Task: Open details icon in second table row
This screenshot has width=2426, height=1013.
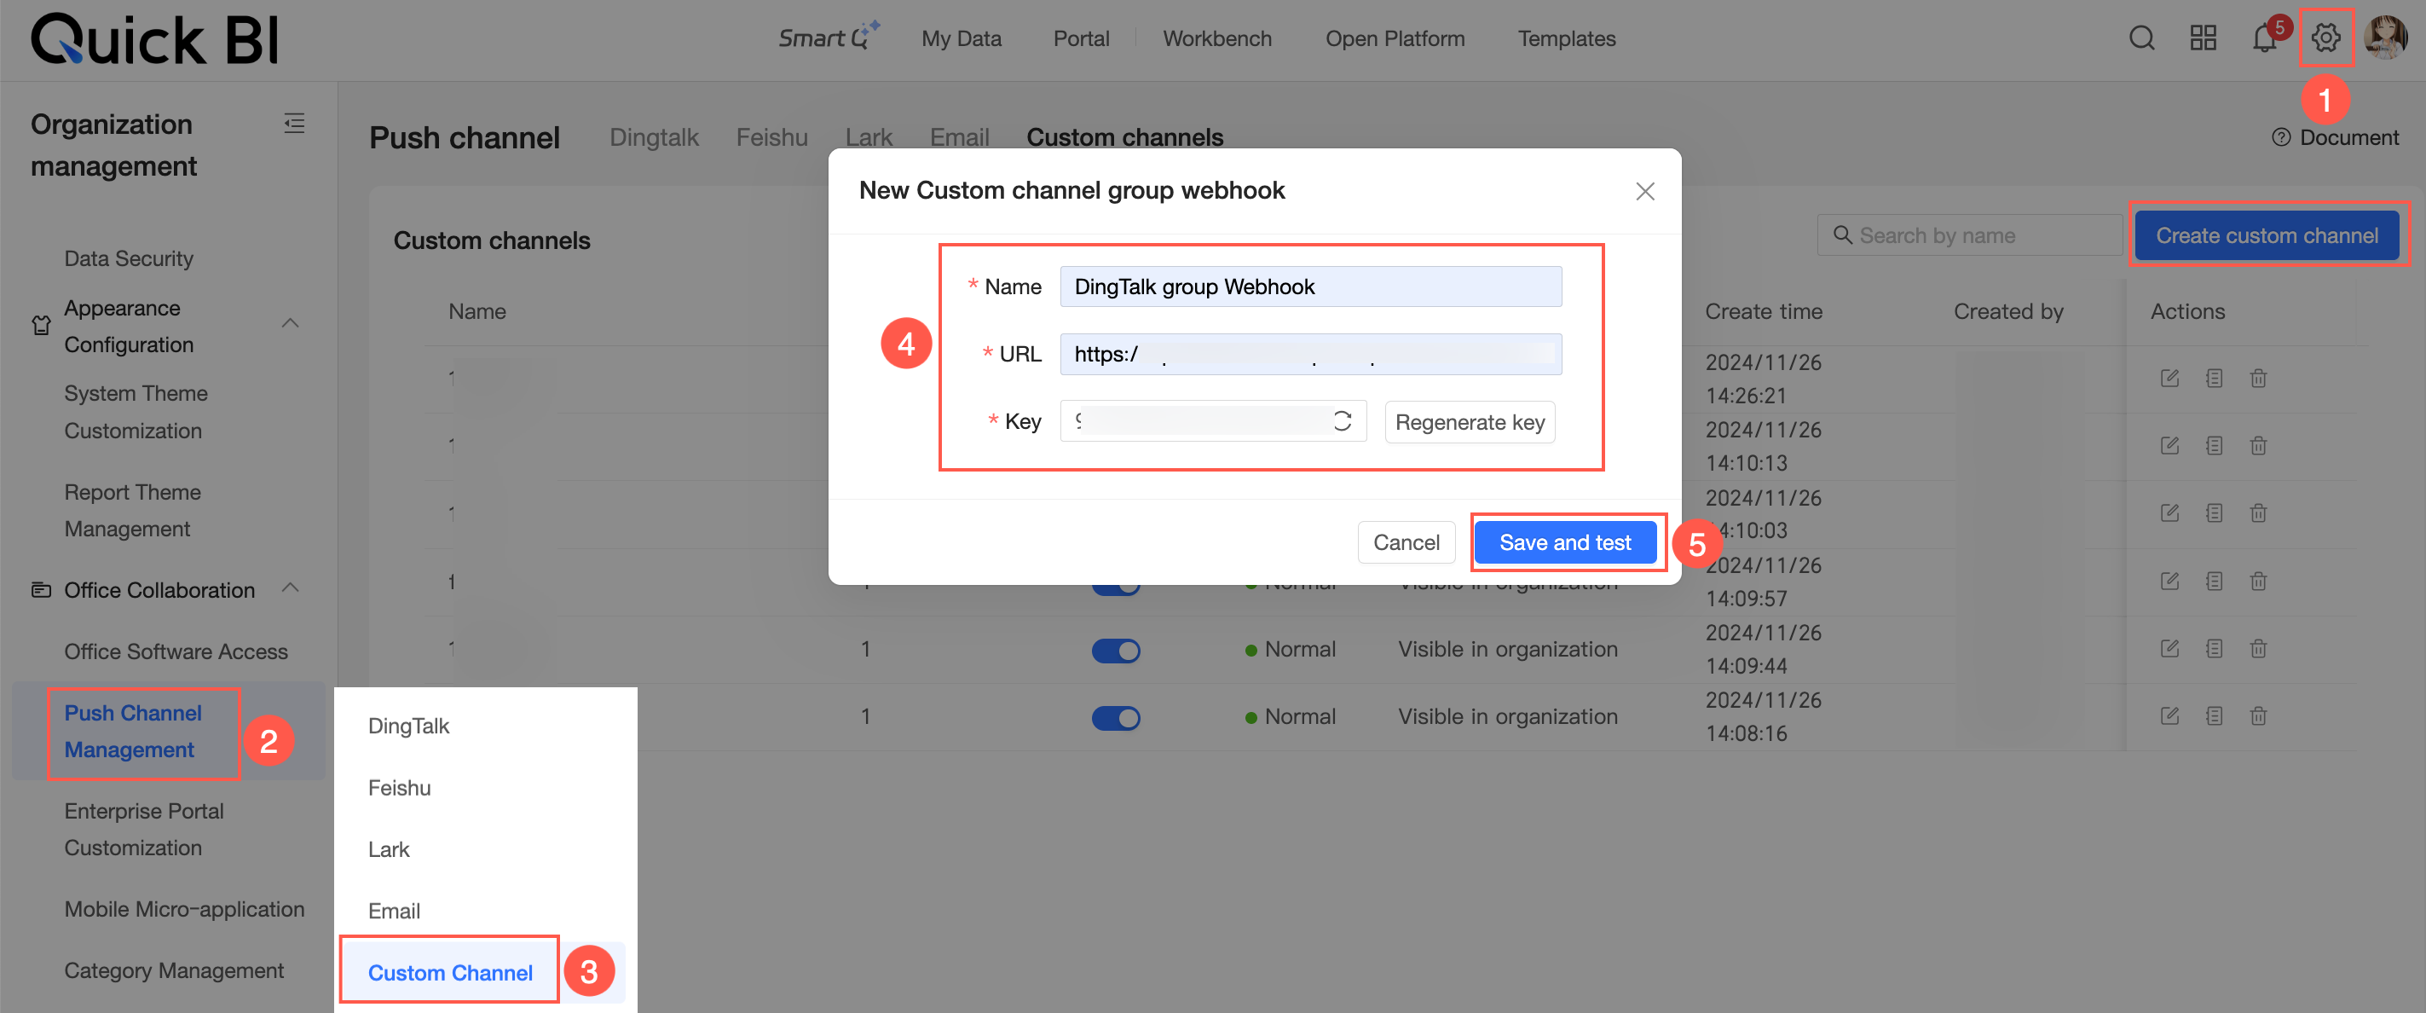Action: click(x=2213, y=446)
